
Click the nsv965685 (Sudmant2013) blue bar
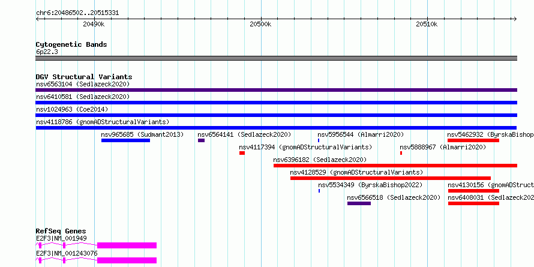click(125, 140)
